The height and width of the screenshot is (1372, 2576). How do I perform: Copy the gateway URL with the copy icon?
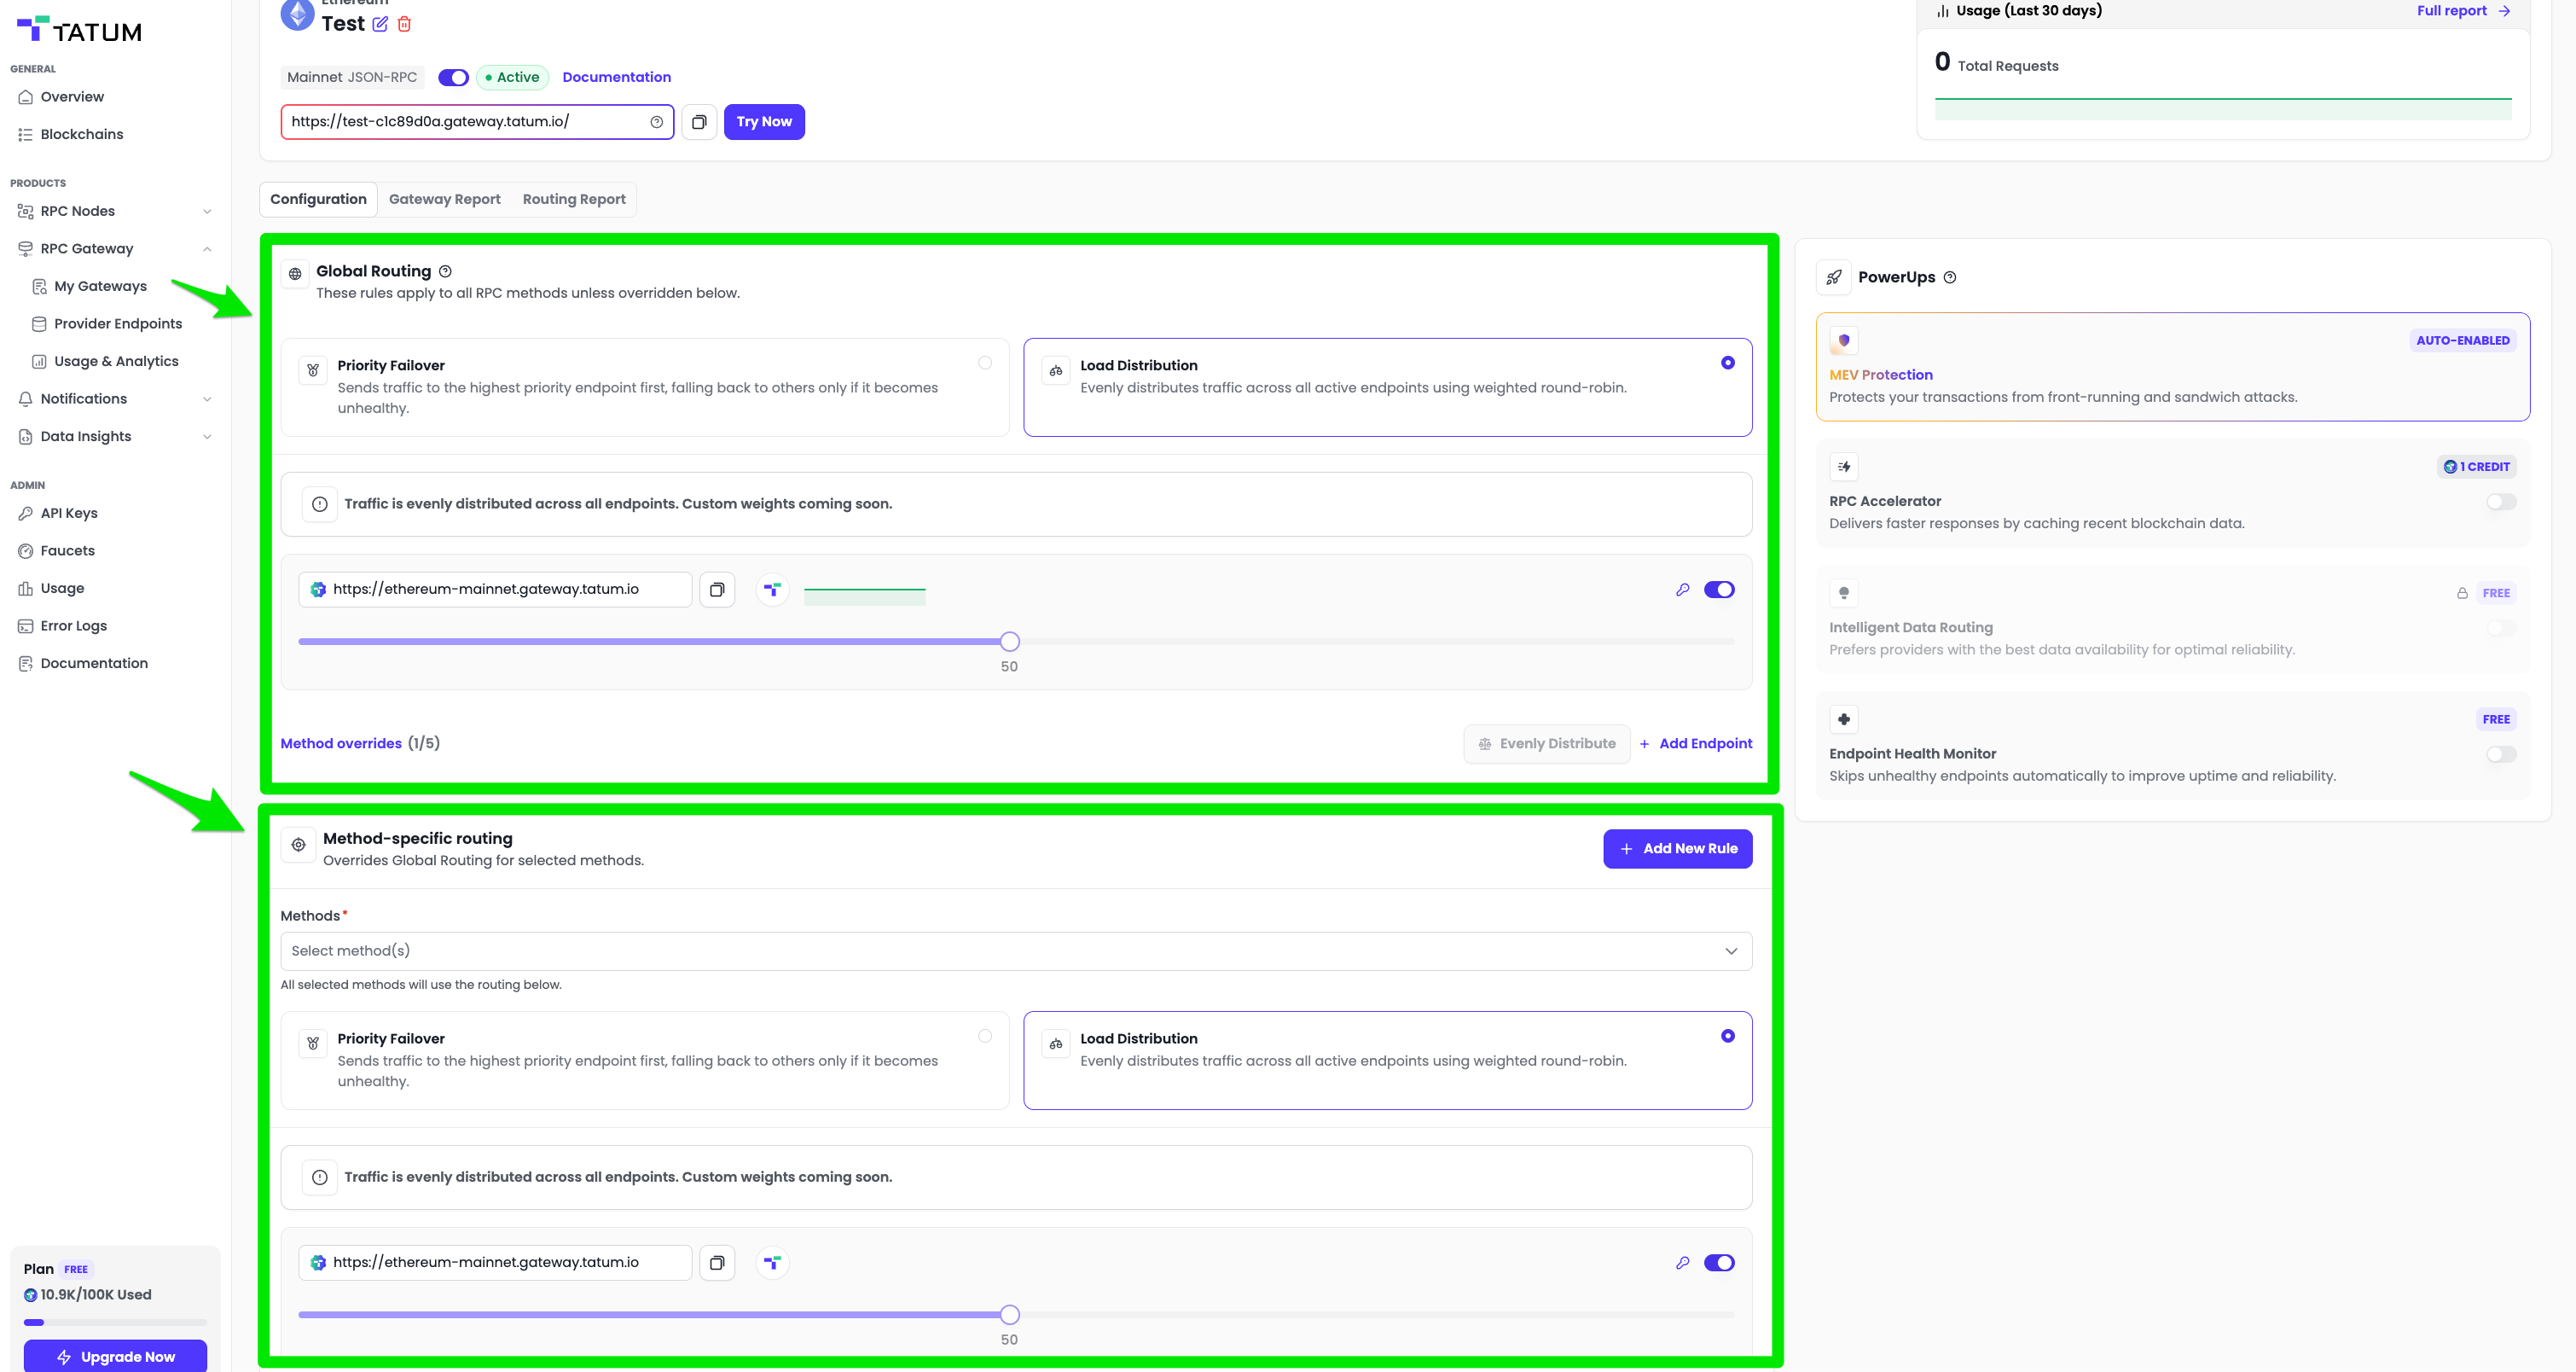point(699,122)
